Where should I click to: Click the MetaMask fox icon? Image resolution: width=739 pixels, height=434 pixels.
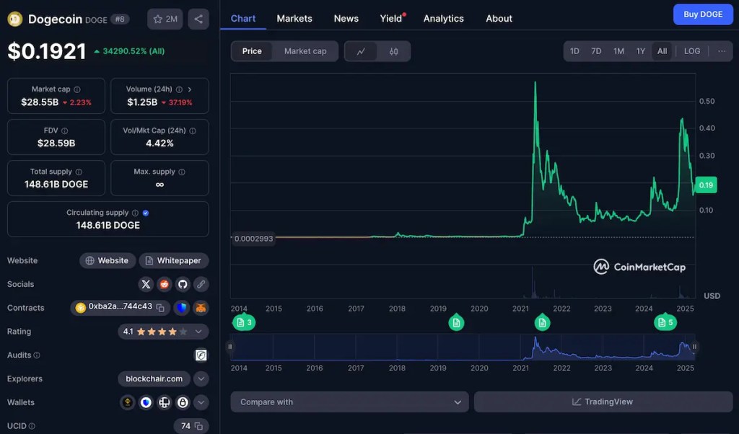[x=201, y=308]
